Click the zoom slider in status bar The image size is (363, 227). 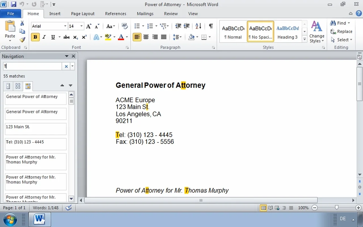tap(336, 208)
